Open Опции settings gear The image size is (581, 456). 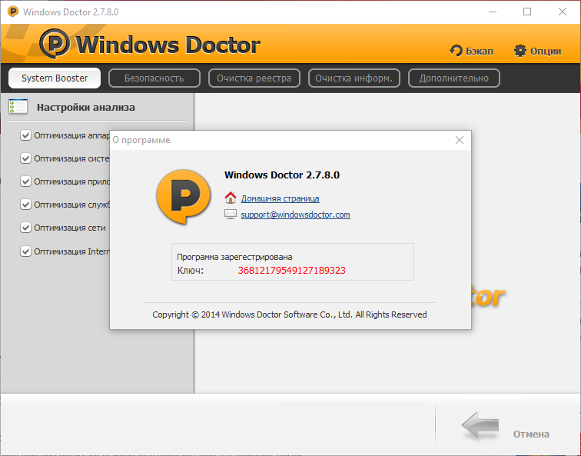click(x=538, y=51)
